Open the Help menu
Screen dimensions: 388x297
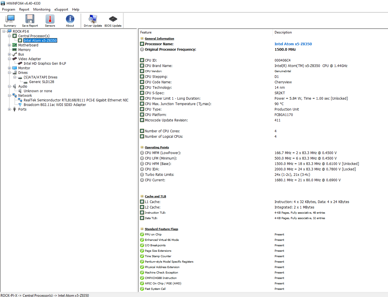tap(76, 9)
